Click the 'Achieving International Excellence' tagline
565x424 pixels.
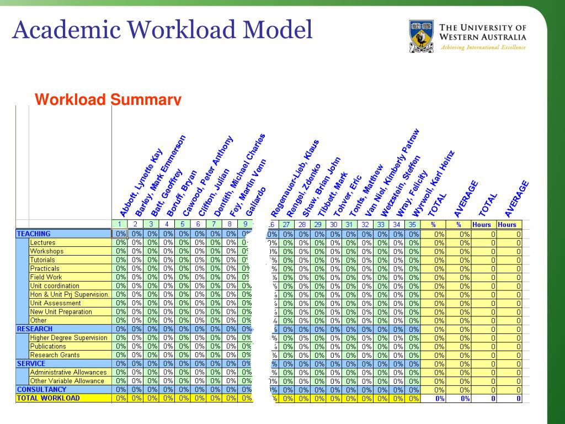point(483,47)
